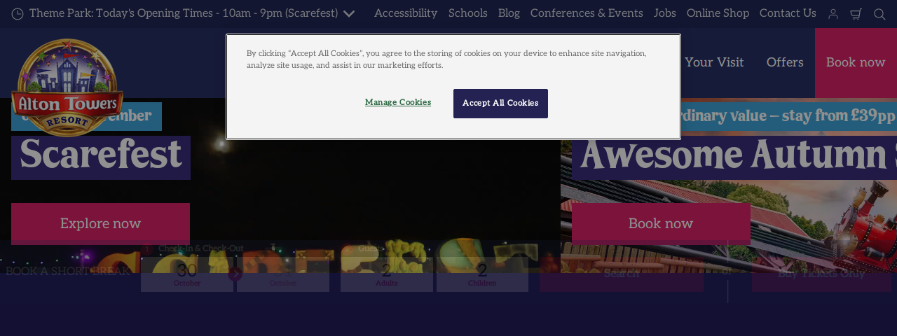The image size is (897, 336).
Task: Click the arrow between check-in and check-out
Action: click(235, 274)
